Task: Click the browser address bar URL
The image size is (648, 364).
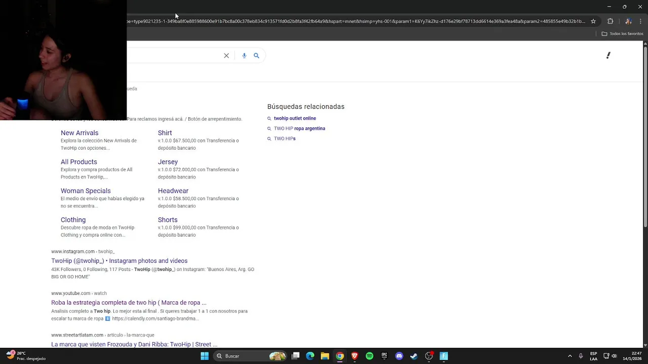Action: click(x=356, y=21)
